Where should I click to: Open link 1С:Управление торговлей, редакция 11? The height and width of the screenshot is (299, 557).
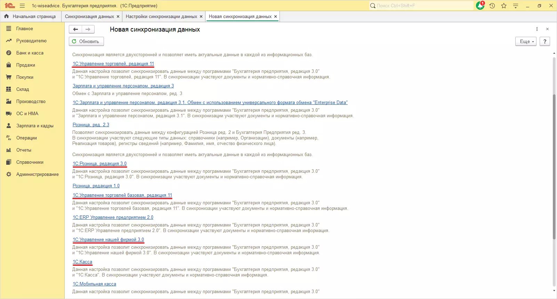(113, 64)
